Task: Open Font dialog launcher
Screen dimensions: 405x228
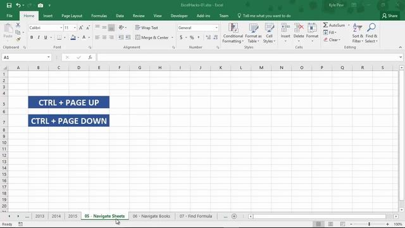Action: 90,47
